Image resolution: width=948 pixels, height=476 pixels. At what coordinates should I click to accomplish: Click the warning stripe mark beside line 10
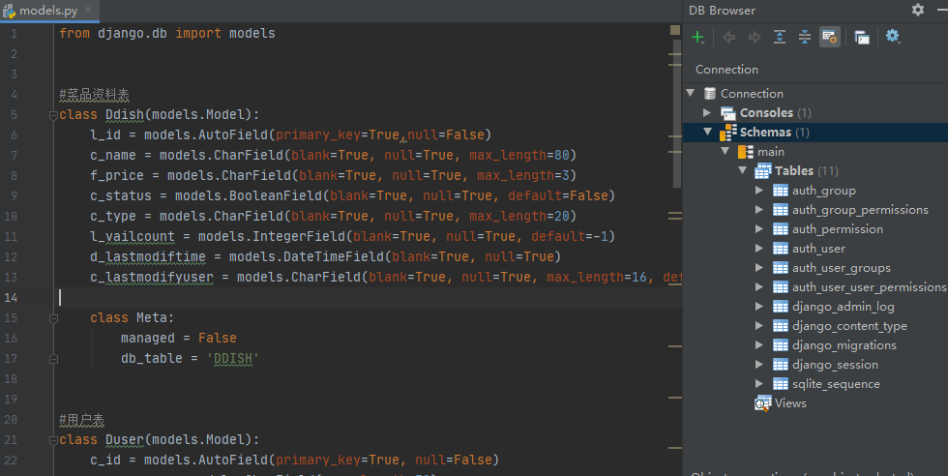tap(675, 215)
